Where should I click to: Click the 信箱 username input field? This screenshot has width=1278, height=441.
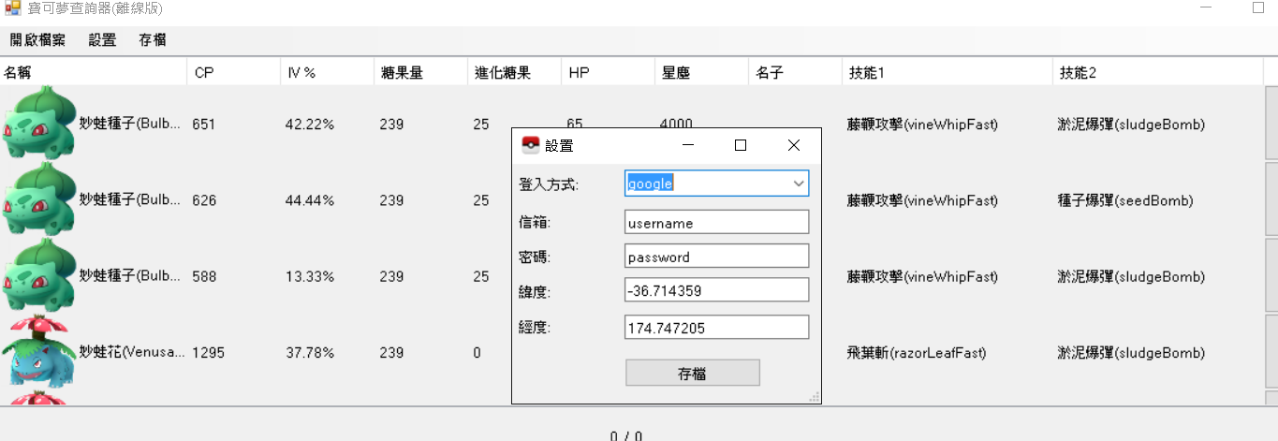[x=716, y=223]
